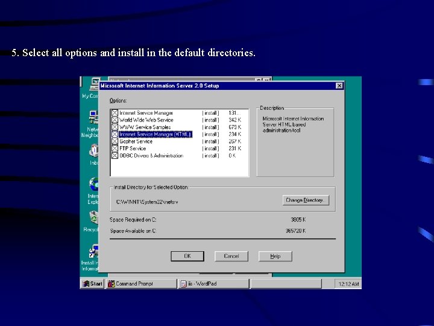The width and height of the screenshot is (434, 326).
Task: Click the Microsoft Internet Information Server description text
Action: point(293,124)
